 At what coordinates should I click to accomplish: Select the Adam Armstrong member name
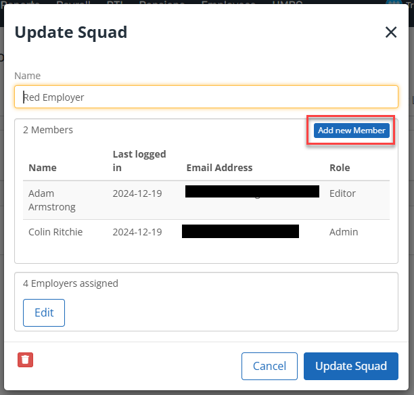click(52, 200)
